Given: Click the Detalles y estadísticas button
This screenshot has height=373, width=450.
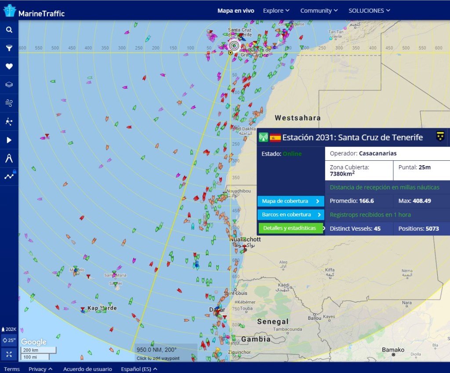Looking at the screenshot, I should pyautogui.click(x=290, y=228).
